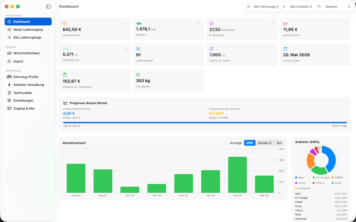Click the car icon beside Alle Fahrzeuge
The width and height of the screenshot is (356, 222).
[x=249, y=7]
